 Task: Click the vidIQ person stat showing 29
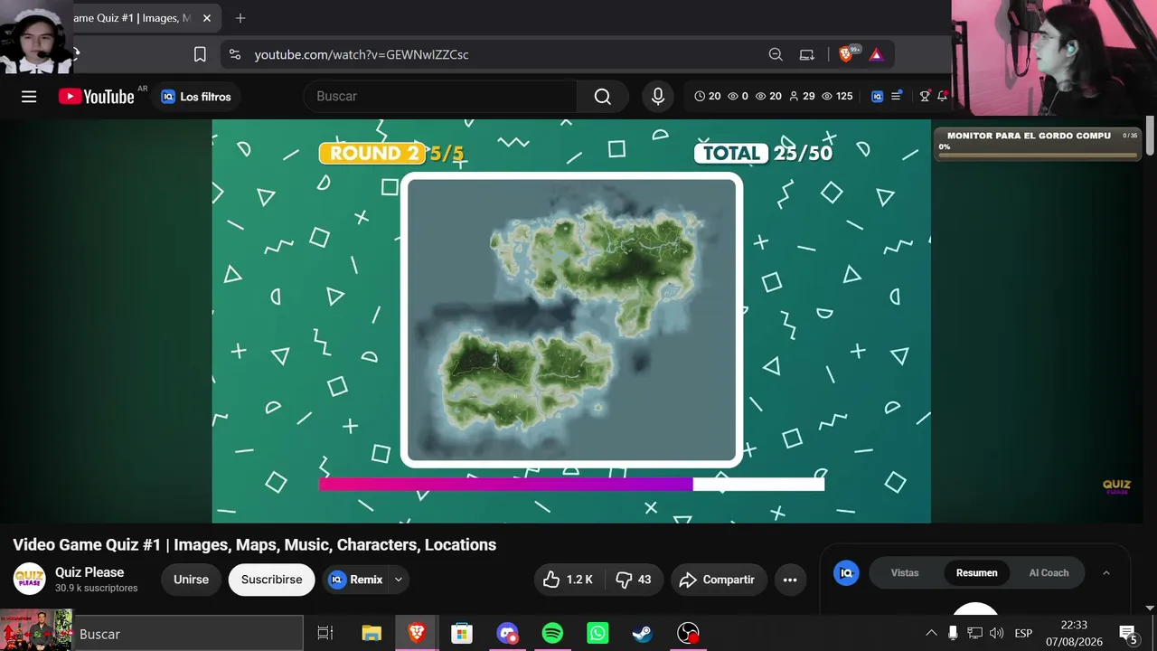802,96
